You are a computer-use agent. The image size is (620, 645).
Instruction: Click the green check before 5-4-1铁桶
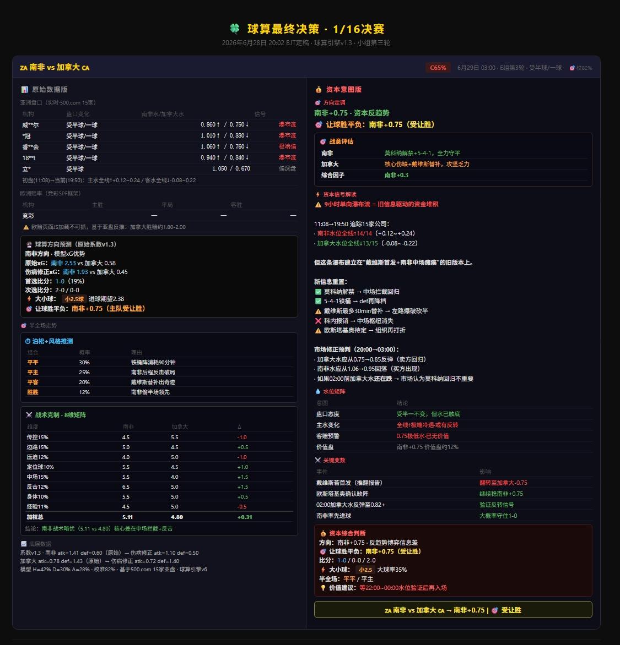[318, 301]
